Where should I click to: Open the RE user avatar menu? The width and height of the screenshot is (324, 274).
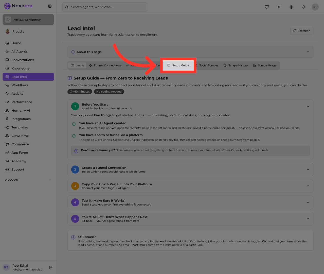(x=315, y=7)
